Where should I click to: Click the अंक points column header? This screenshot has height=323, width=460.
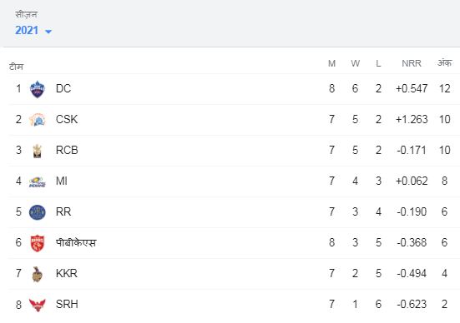pyautogui.click(x=444, y=63)
